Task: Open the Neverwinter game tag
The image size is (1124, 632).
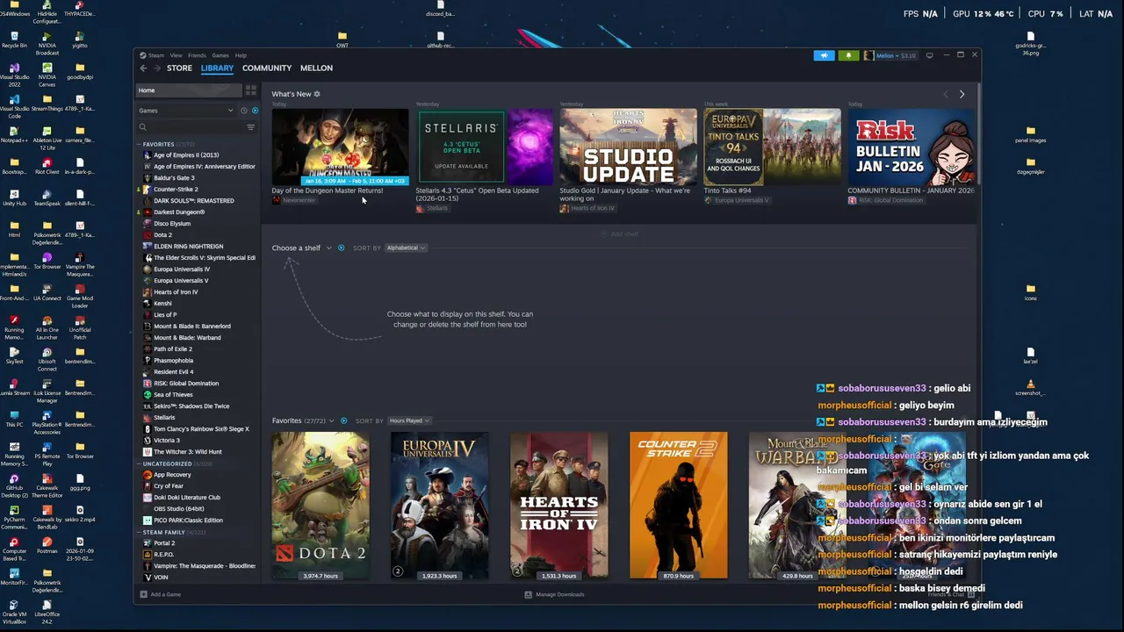Action: click(293, 200)
